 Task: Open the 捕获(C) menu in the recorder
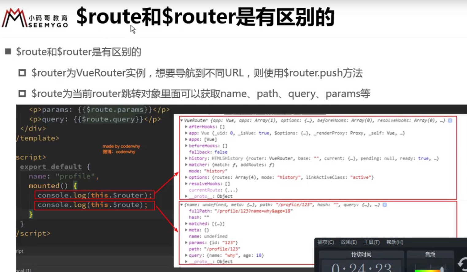point(326,242)
